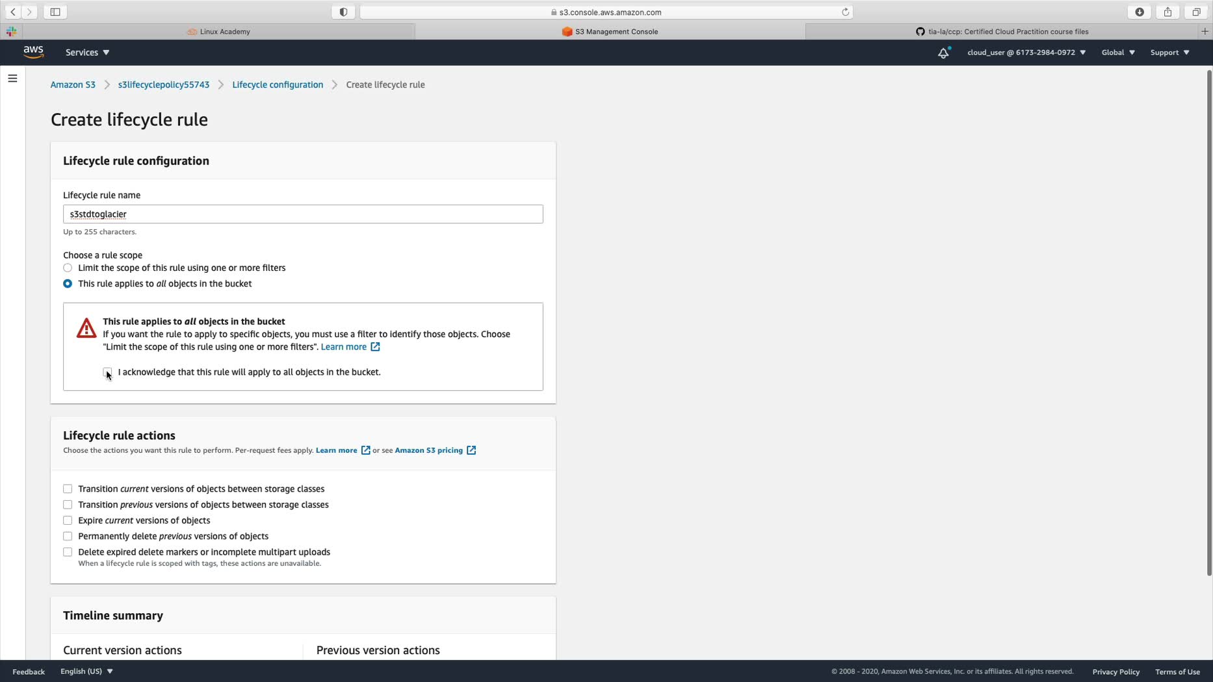Click external link icon next to Amazon S3 pricing
The width and height of the screenshot is (1213, 682).
pyautogui.click(x=471, y=450)
